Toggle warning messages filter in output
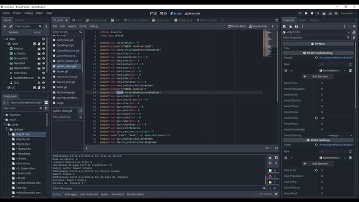This screenshot has height=202, width=359. [273, 182]
